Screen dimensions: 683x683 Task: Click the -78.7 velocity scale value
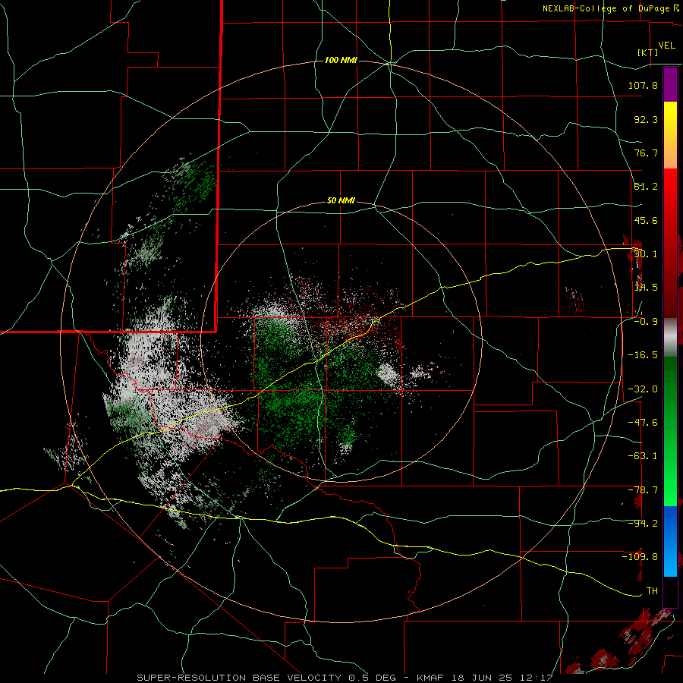[x=643, y=490]
